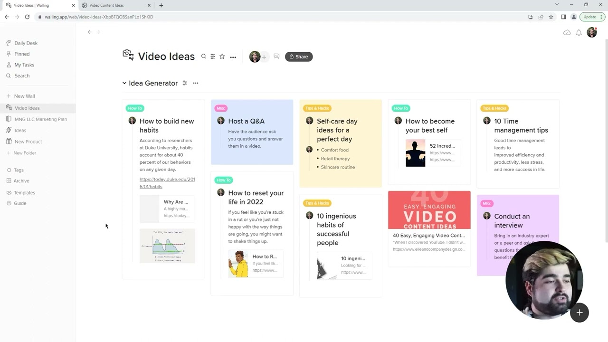Click the navigate back arrow above the title

[x=89, y=32]
